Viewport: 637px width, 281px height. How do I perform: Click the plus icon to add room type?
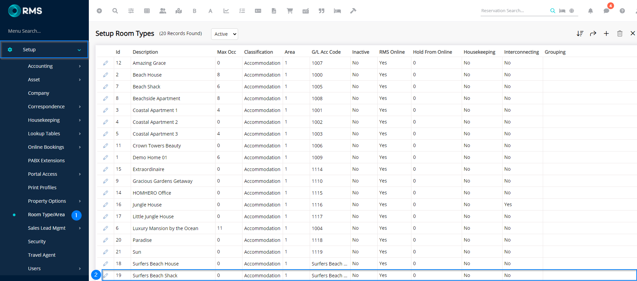tap(606, 33)
